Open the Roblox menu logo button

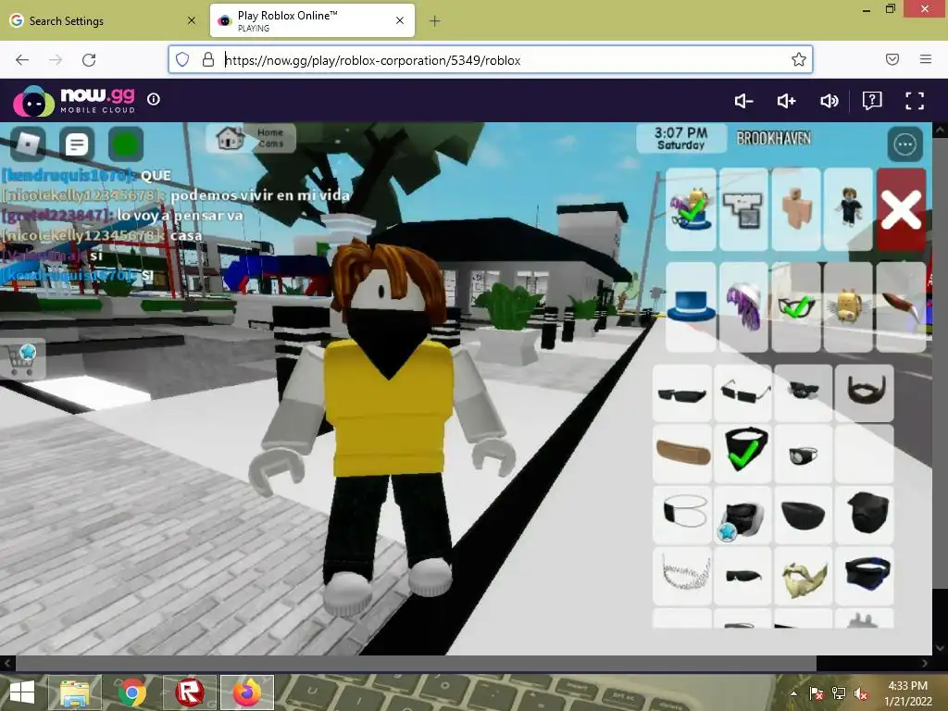coord(29,143)
